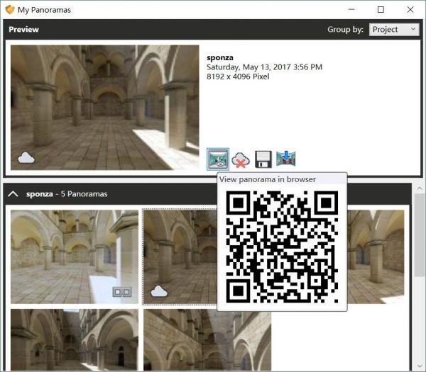Click the save panorama floppy disk icon
The height and width of the screenshot is (372, 426).
click(x=263, y=159)
